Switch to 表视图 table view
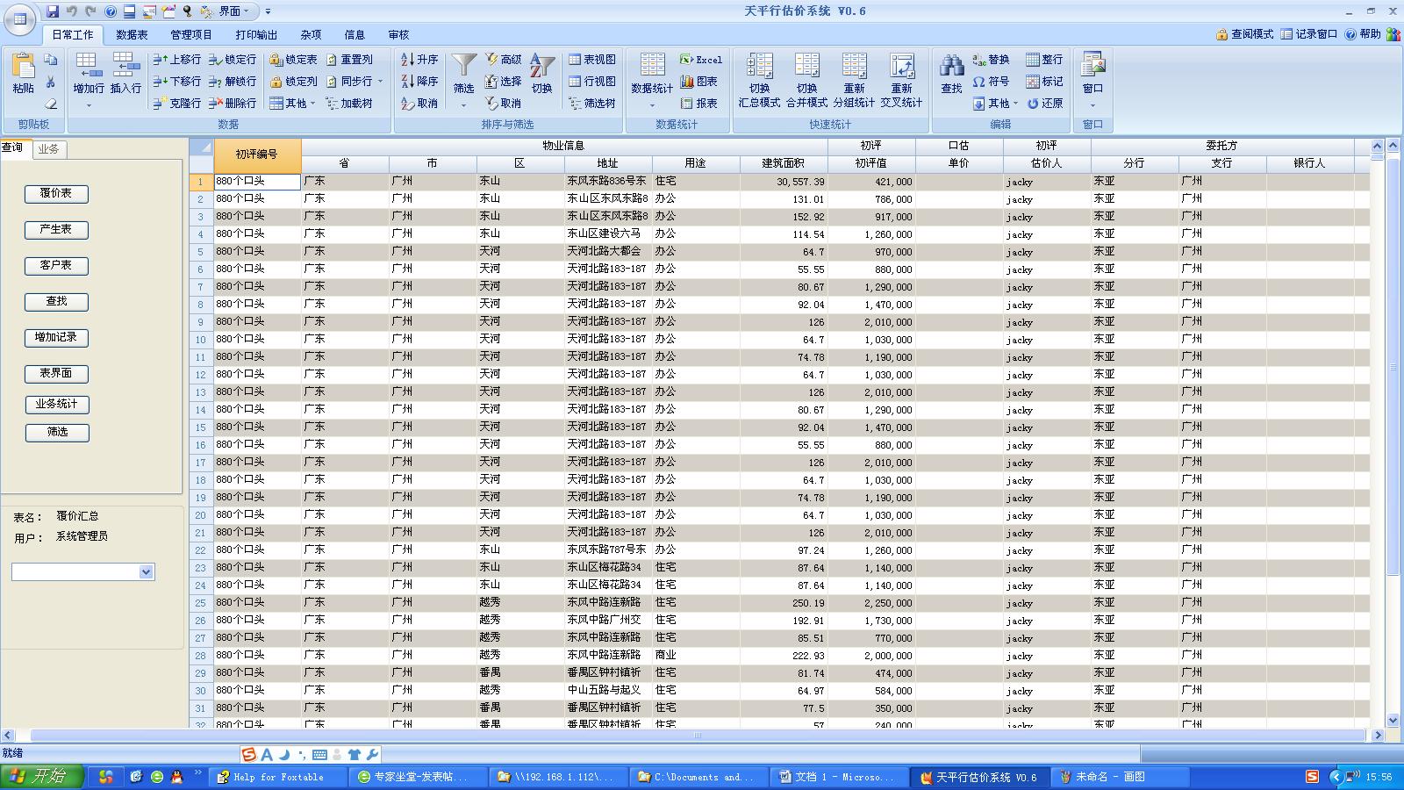The width and height of the screenshot is (1404, 790). pyautogui.click(x=592, y=60)
